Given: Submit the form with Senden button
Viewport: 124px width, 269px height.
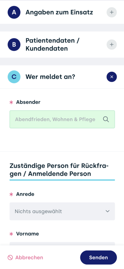Looking at the screenshot, I should (98, 257).
